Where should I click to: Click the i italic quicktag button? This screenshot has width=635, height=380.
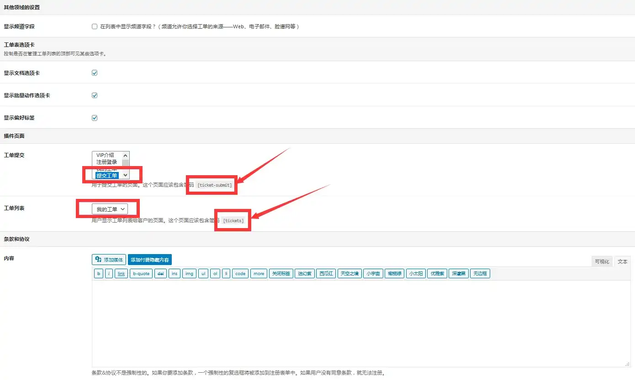click(109, 274)
